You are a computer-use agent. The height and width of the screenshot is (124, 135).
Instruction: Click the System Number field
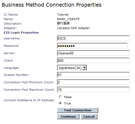pos(93,75)
